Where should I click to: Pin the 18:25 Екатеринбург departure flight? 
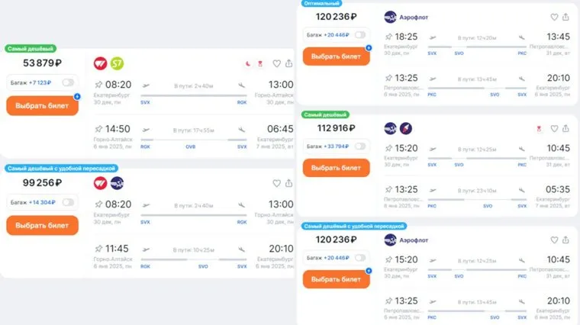click(388, 37)
